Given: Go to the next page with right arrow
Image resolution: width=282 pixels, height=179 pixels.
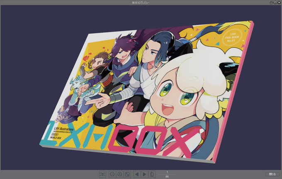Looking at the screenshot, I should (x=144, y=174).
